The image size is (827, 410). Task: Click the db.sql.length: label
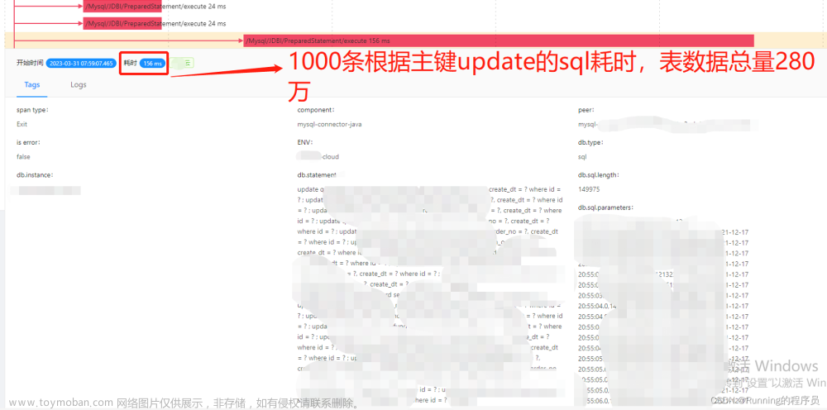[x=599, y=175]
